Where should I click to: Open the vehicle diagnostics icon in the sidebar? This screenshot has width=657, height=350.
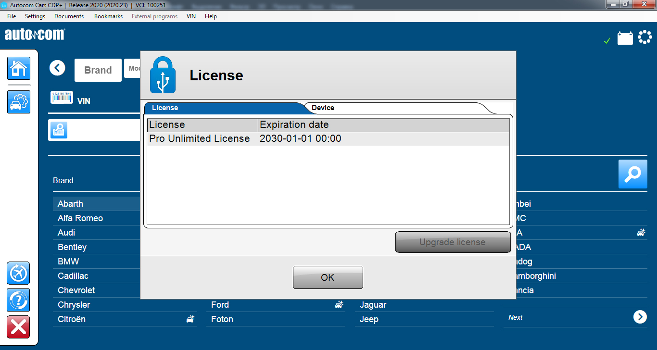(19, 102)
